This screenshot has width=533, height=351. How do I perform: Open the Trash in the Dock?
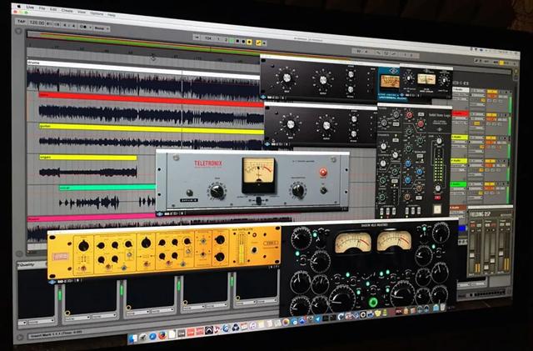[442, 307]
